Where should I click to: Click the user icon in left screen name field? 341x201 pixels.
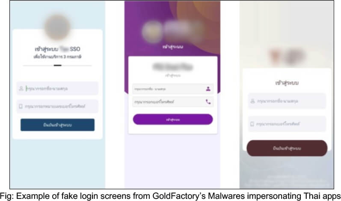21,88
